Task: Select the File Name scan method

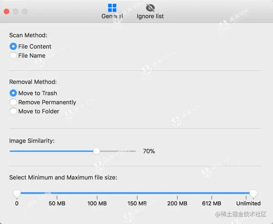Action: click(13, 55)
